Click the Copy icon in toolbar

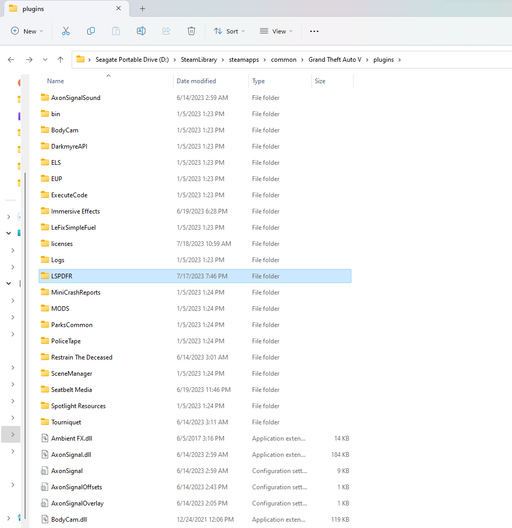(x=91, y=31)
